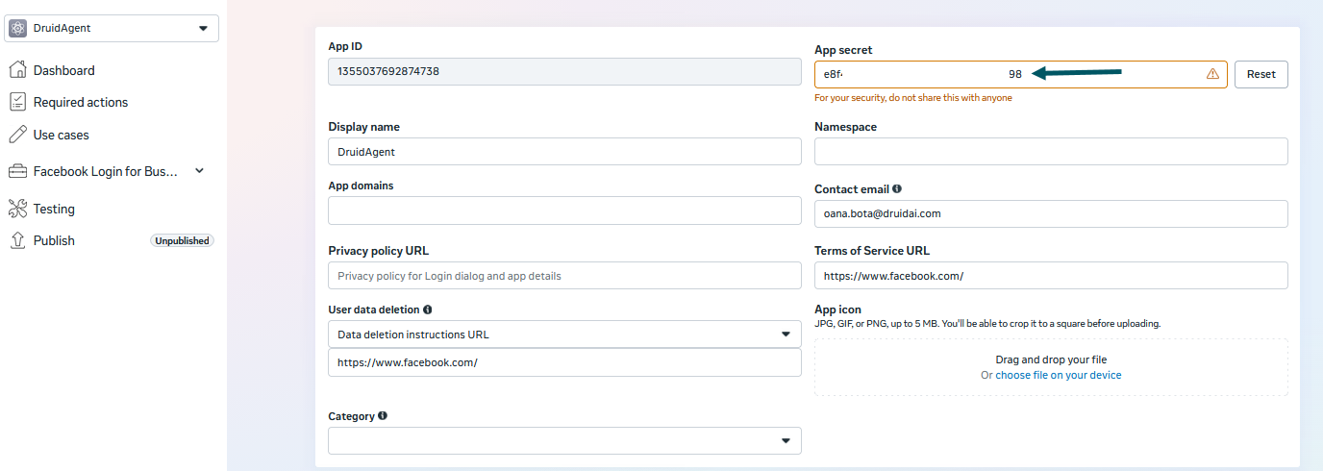Click the Use cases pencil icon
The image size is (1323, 471).
[16, 135]
